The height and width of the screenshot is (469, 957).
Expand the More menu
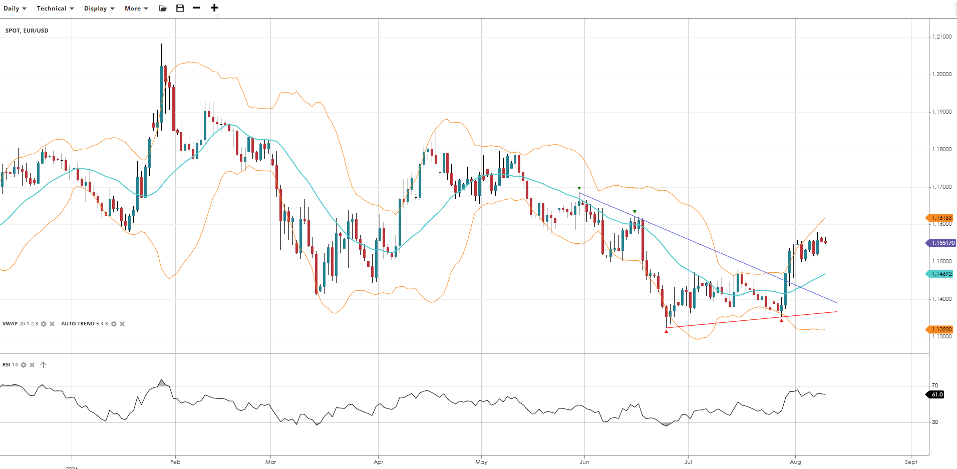[136, 9]
